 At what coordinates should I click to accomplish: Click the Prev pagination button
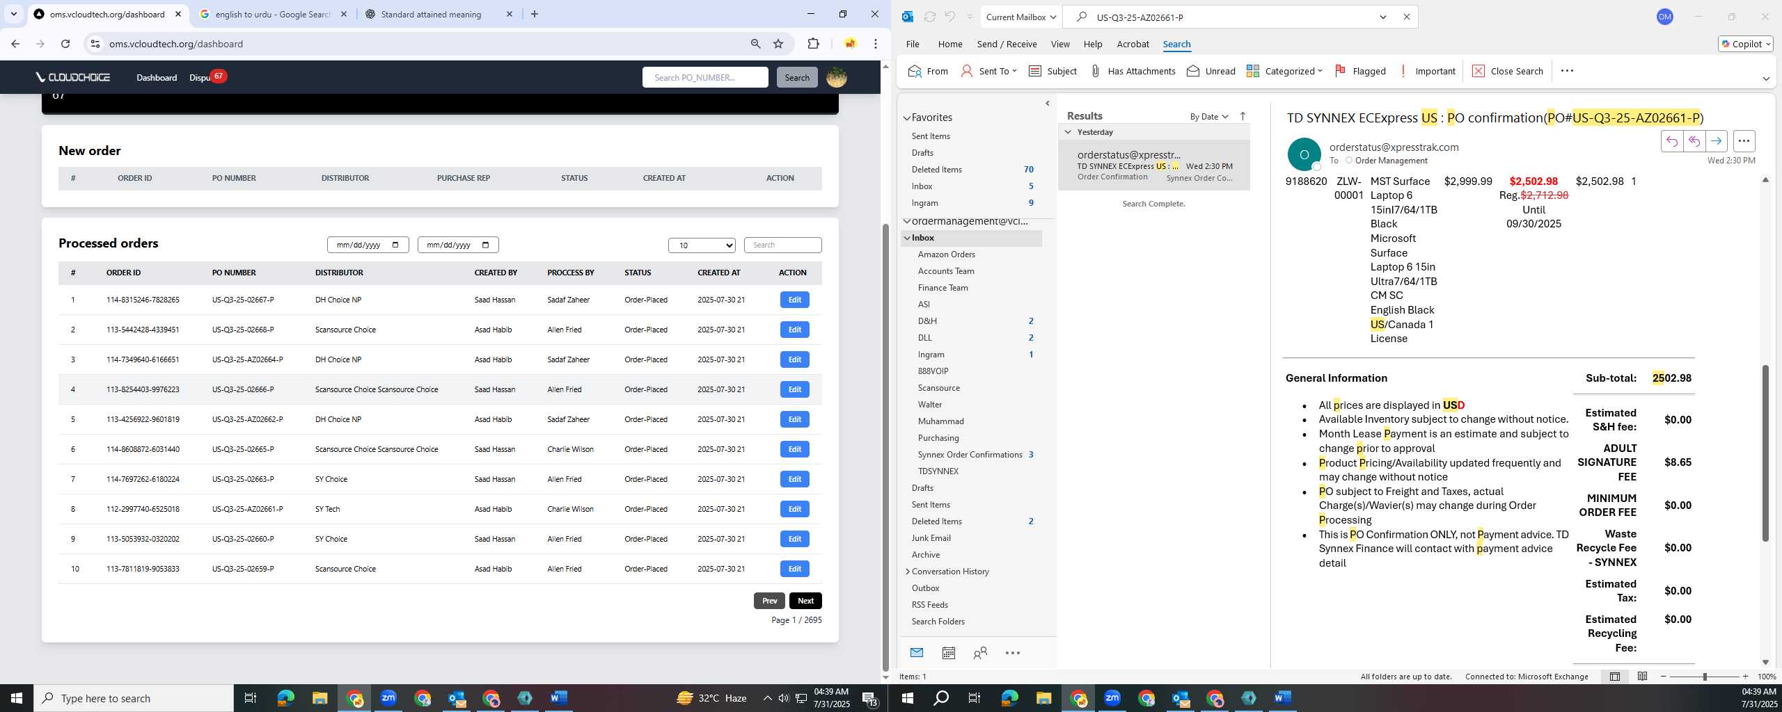point(769,601)
